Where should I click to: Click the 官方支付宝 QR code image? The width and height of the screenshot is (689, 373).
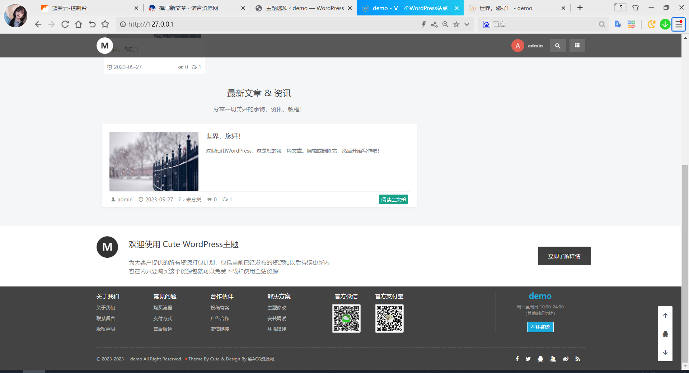click(389, 318)
